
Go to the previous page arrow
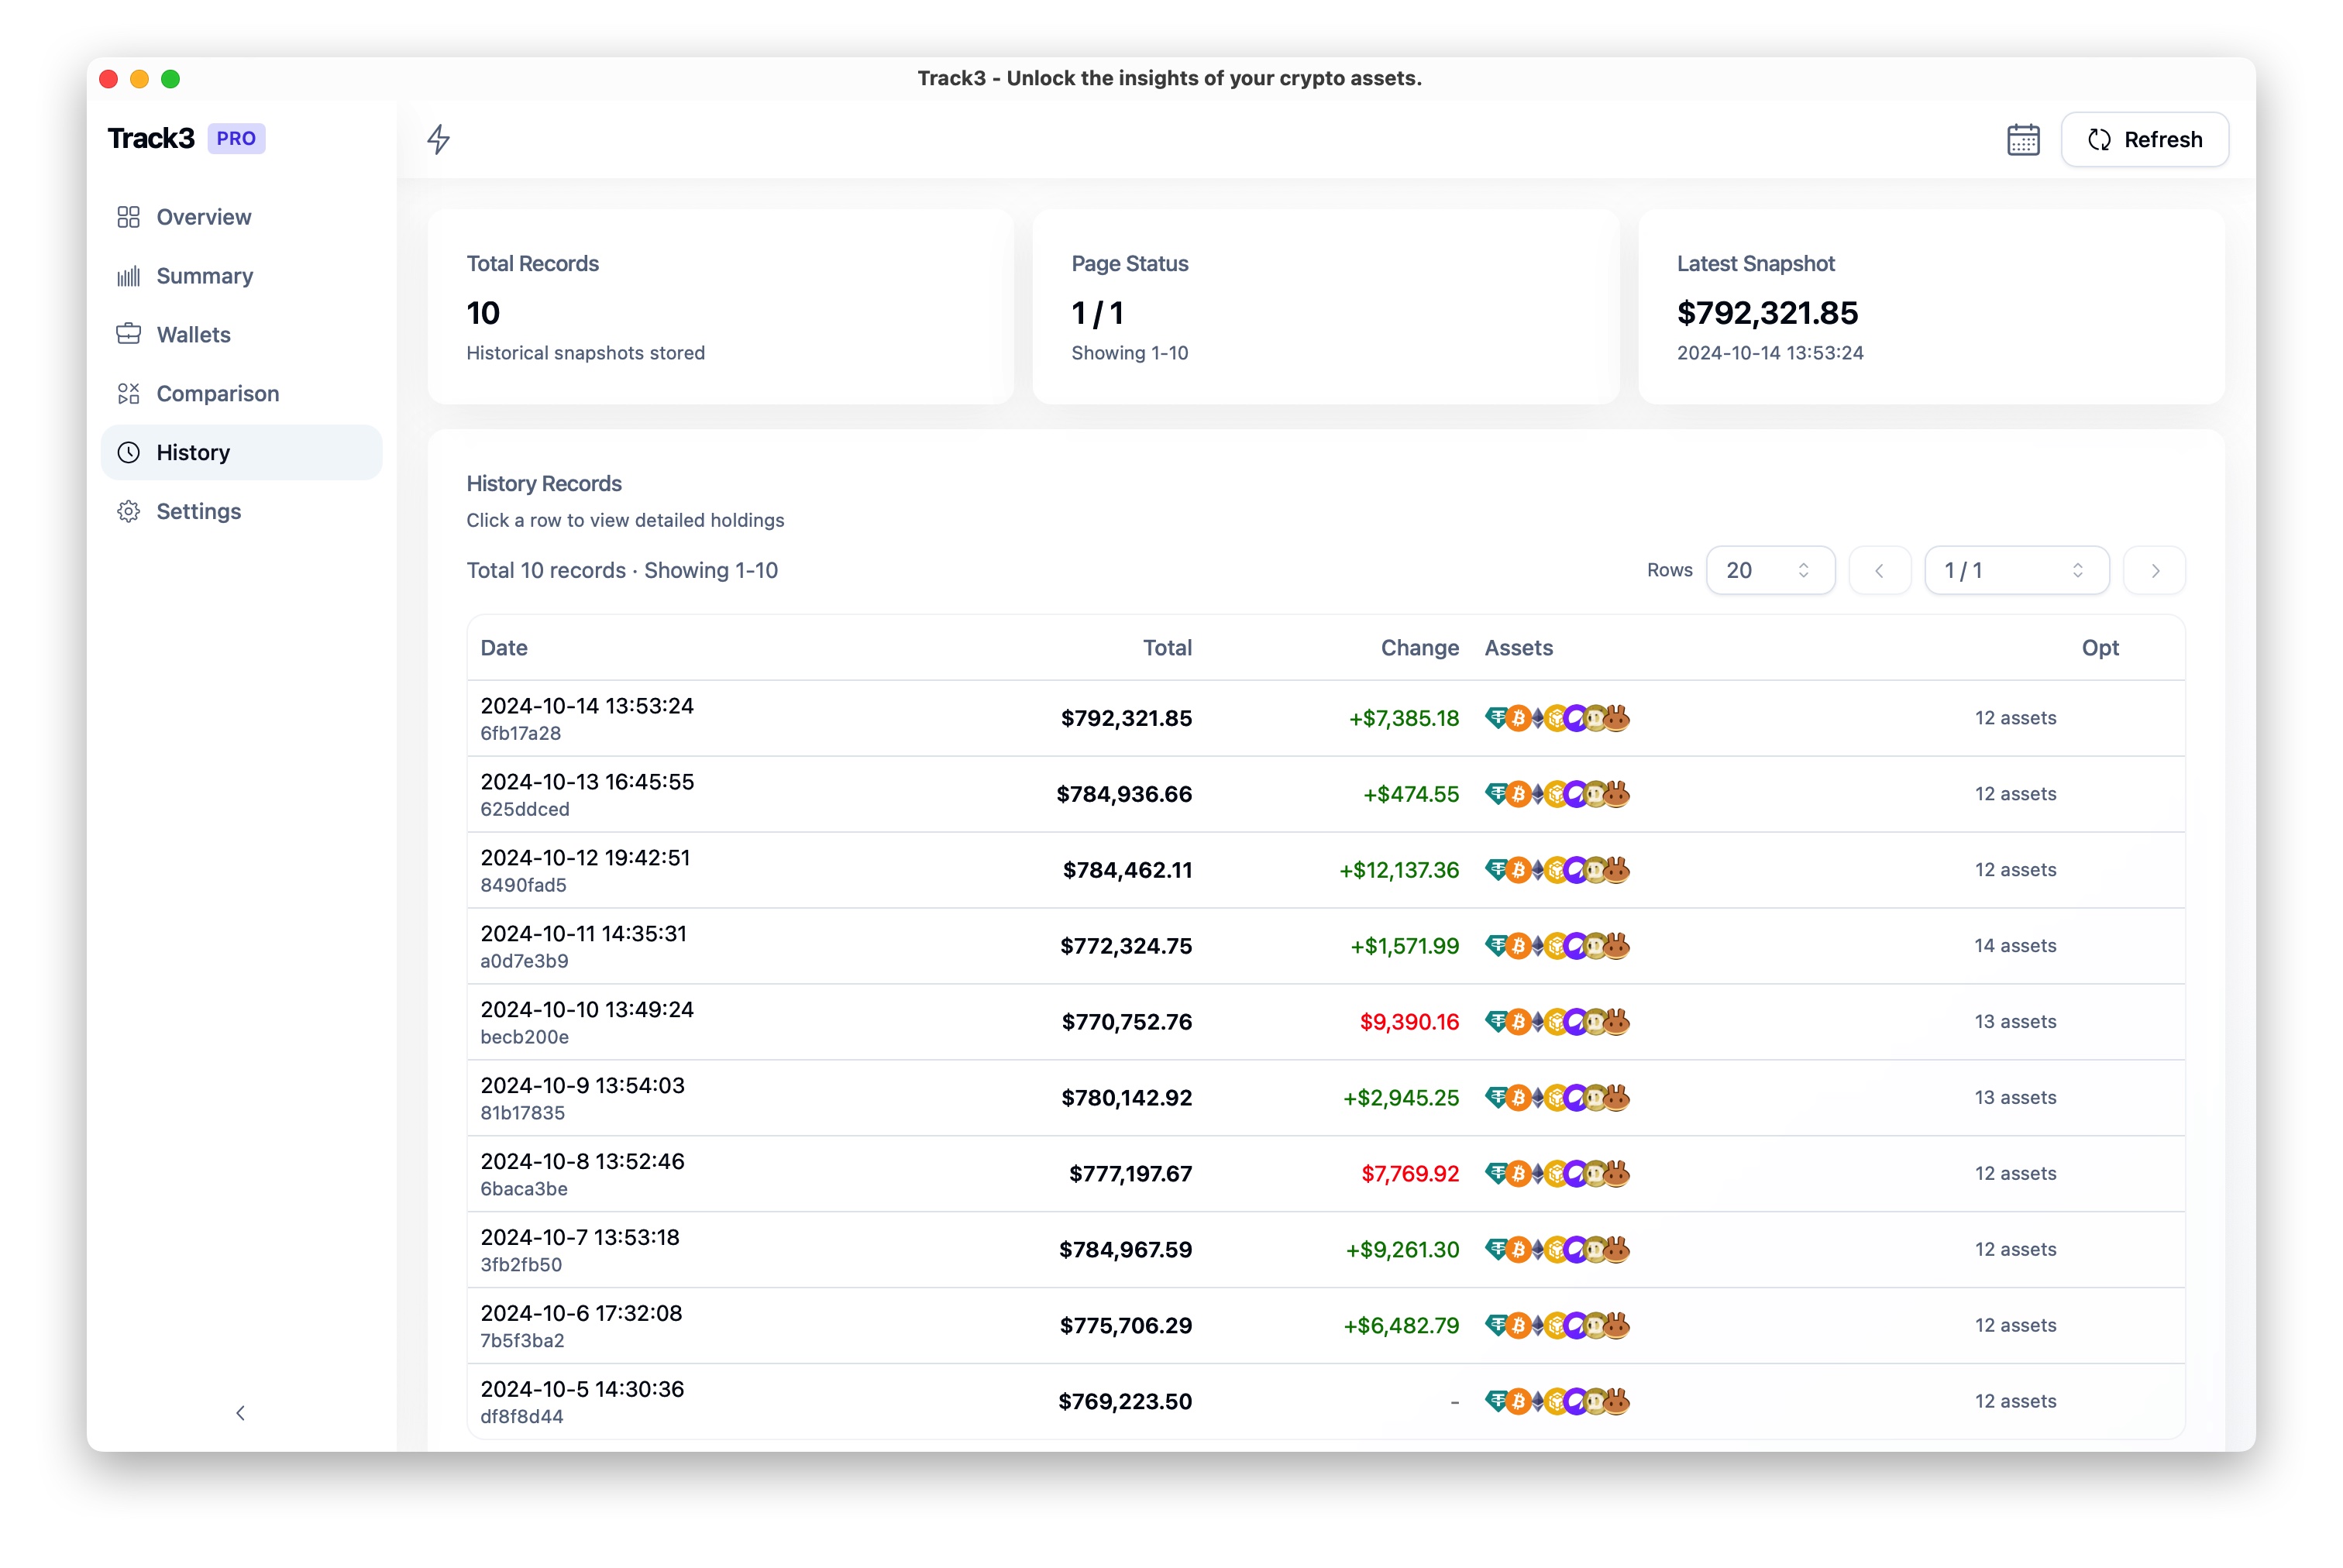click(1879, 570)
